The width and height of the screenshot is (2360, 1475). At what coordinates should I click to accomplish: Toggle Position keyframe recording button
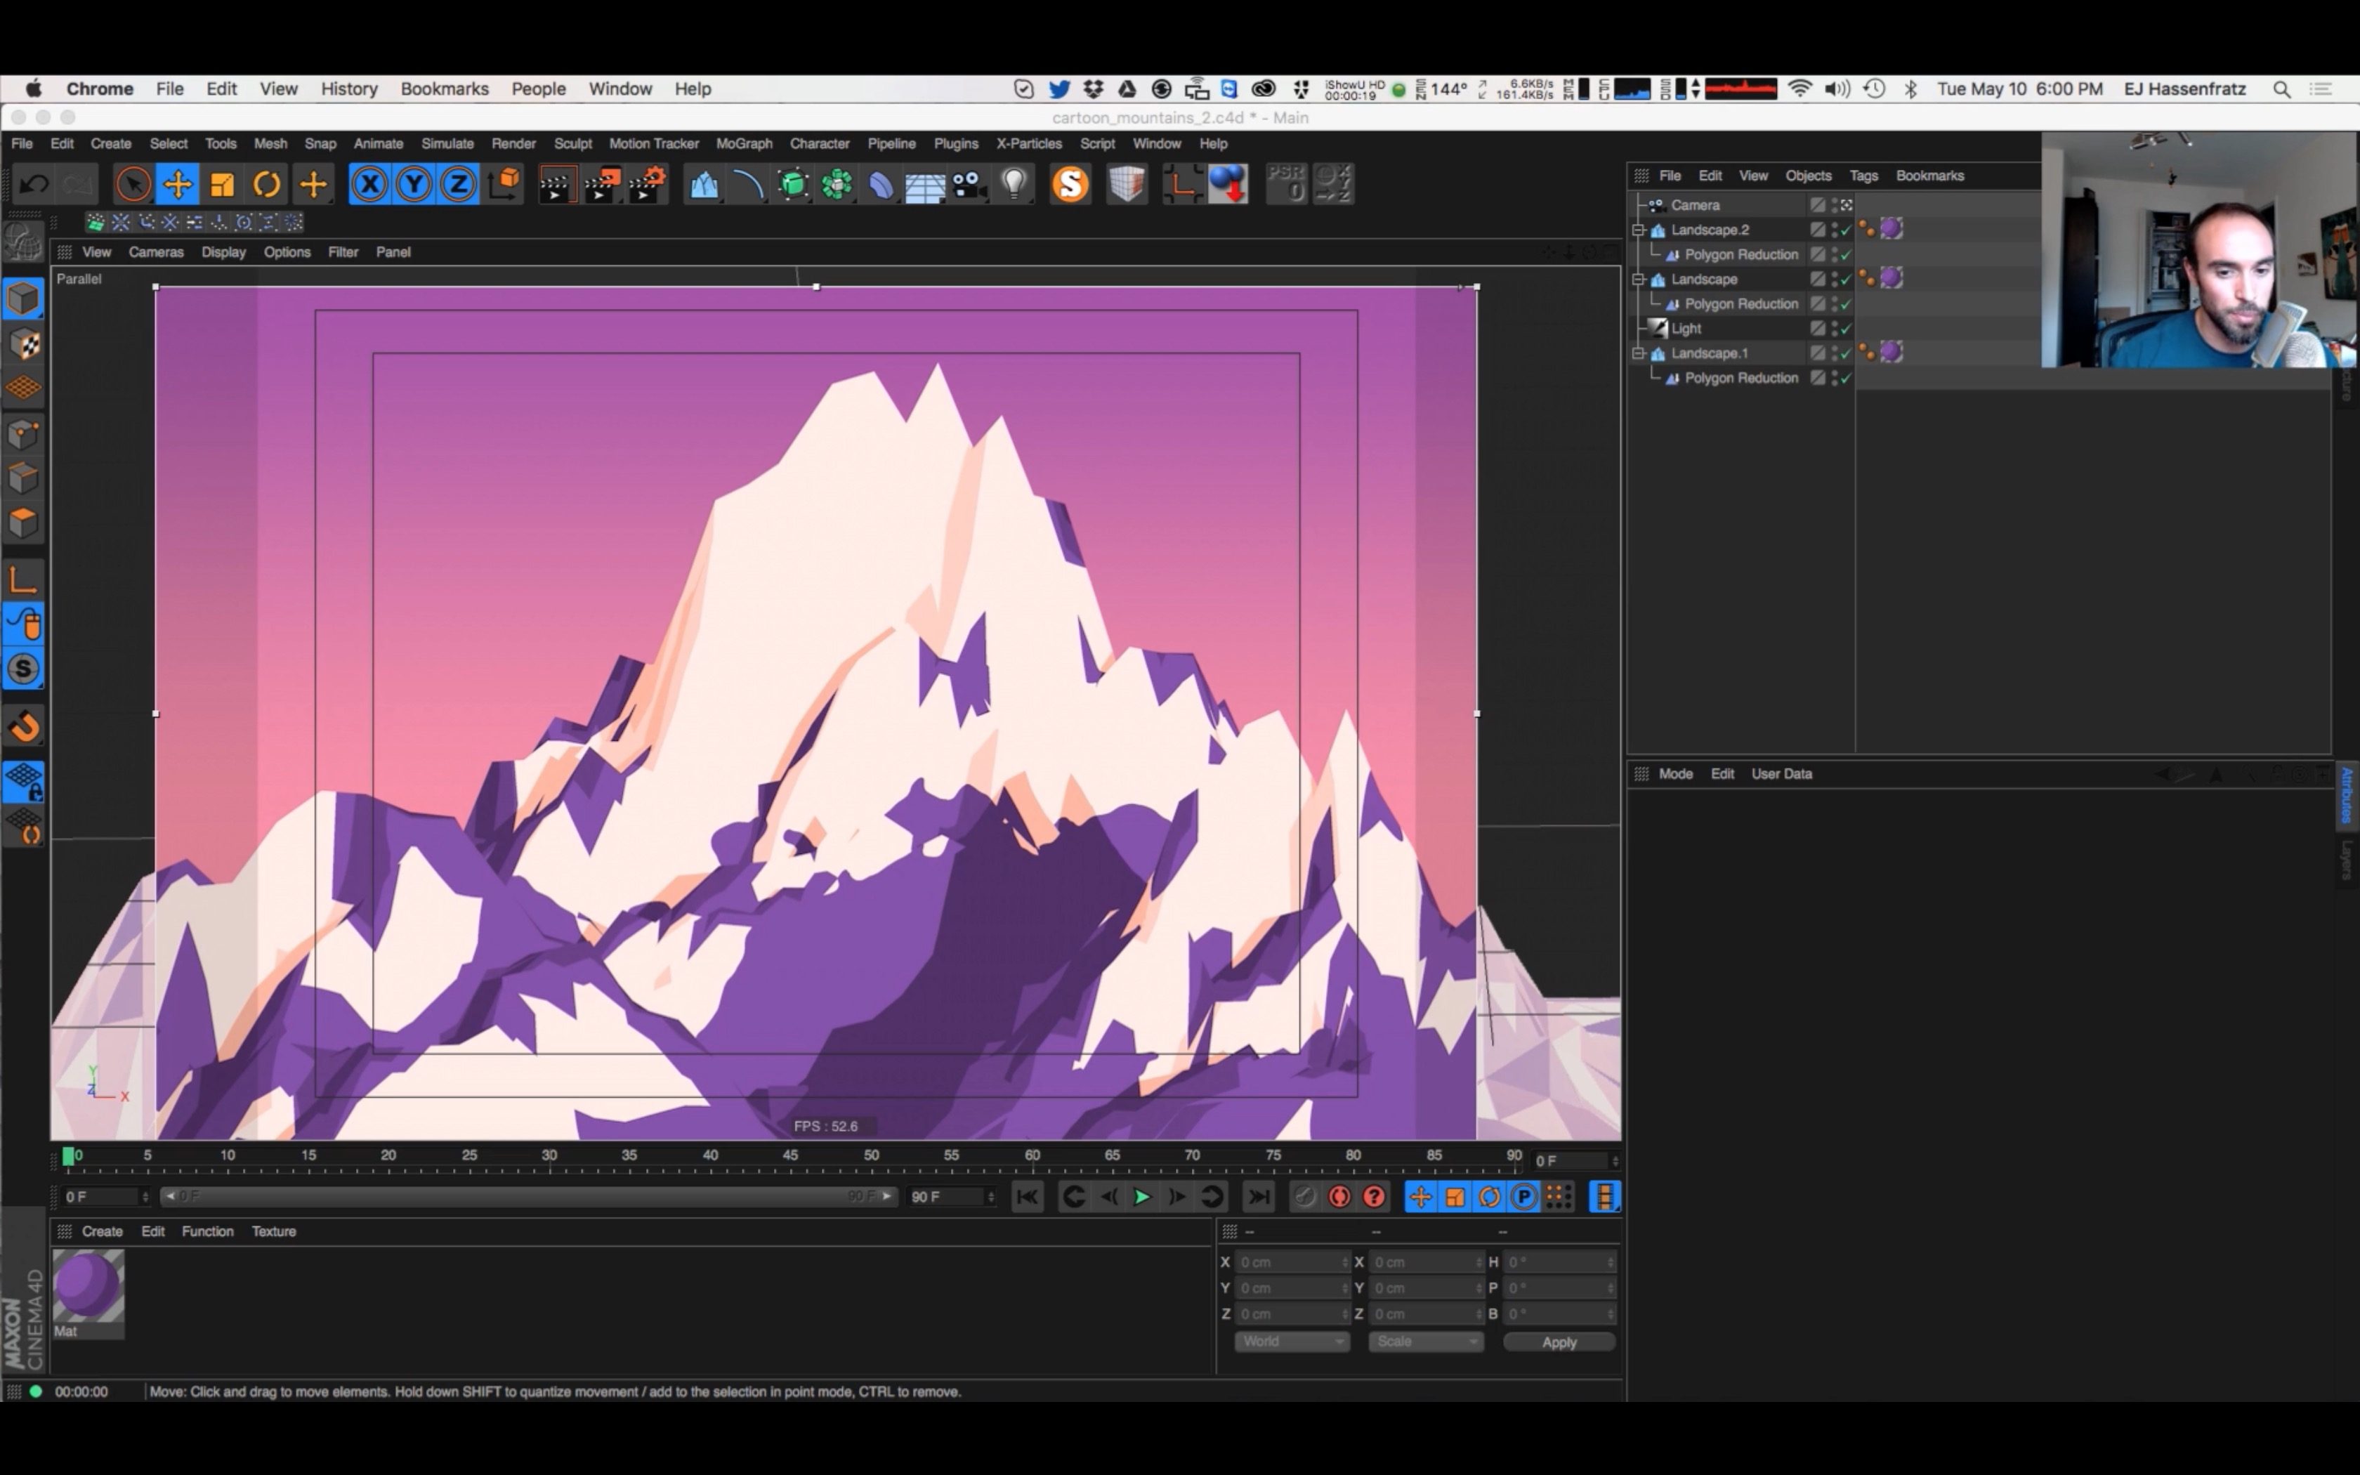1420,1197
